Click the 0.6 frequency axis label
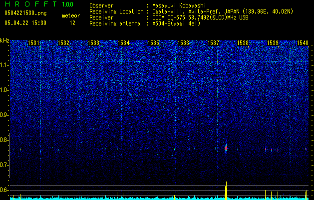Image resolution: width=314 pixels, height=200 pixels. (x=4, y=190)
